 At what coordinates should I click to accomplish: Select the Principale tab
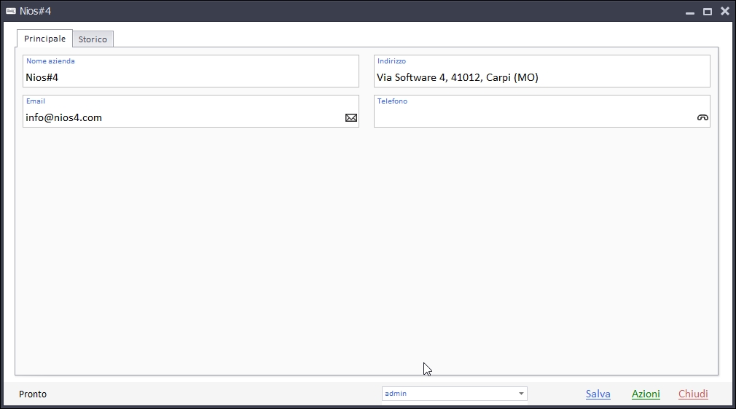click(44, 39)
